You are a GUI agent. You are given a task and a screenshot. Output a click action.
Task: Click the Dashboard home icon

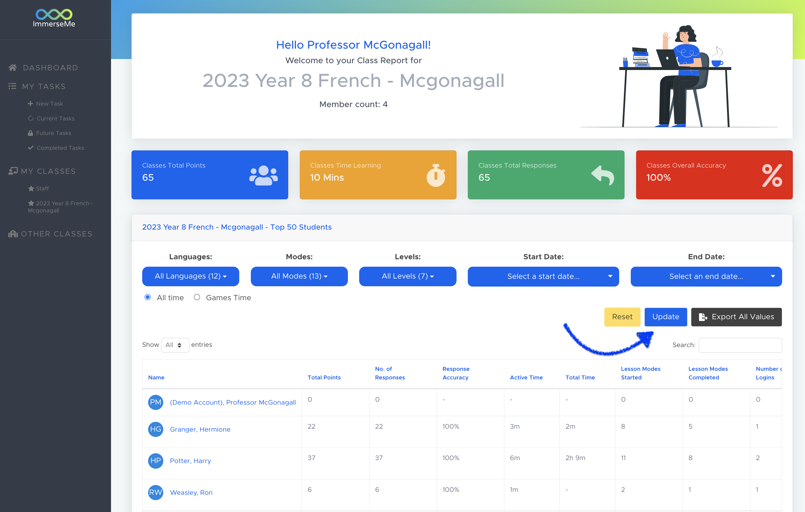click(13, 68)
